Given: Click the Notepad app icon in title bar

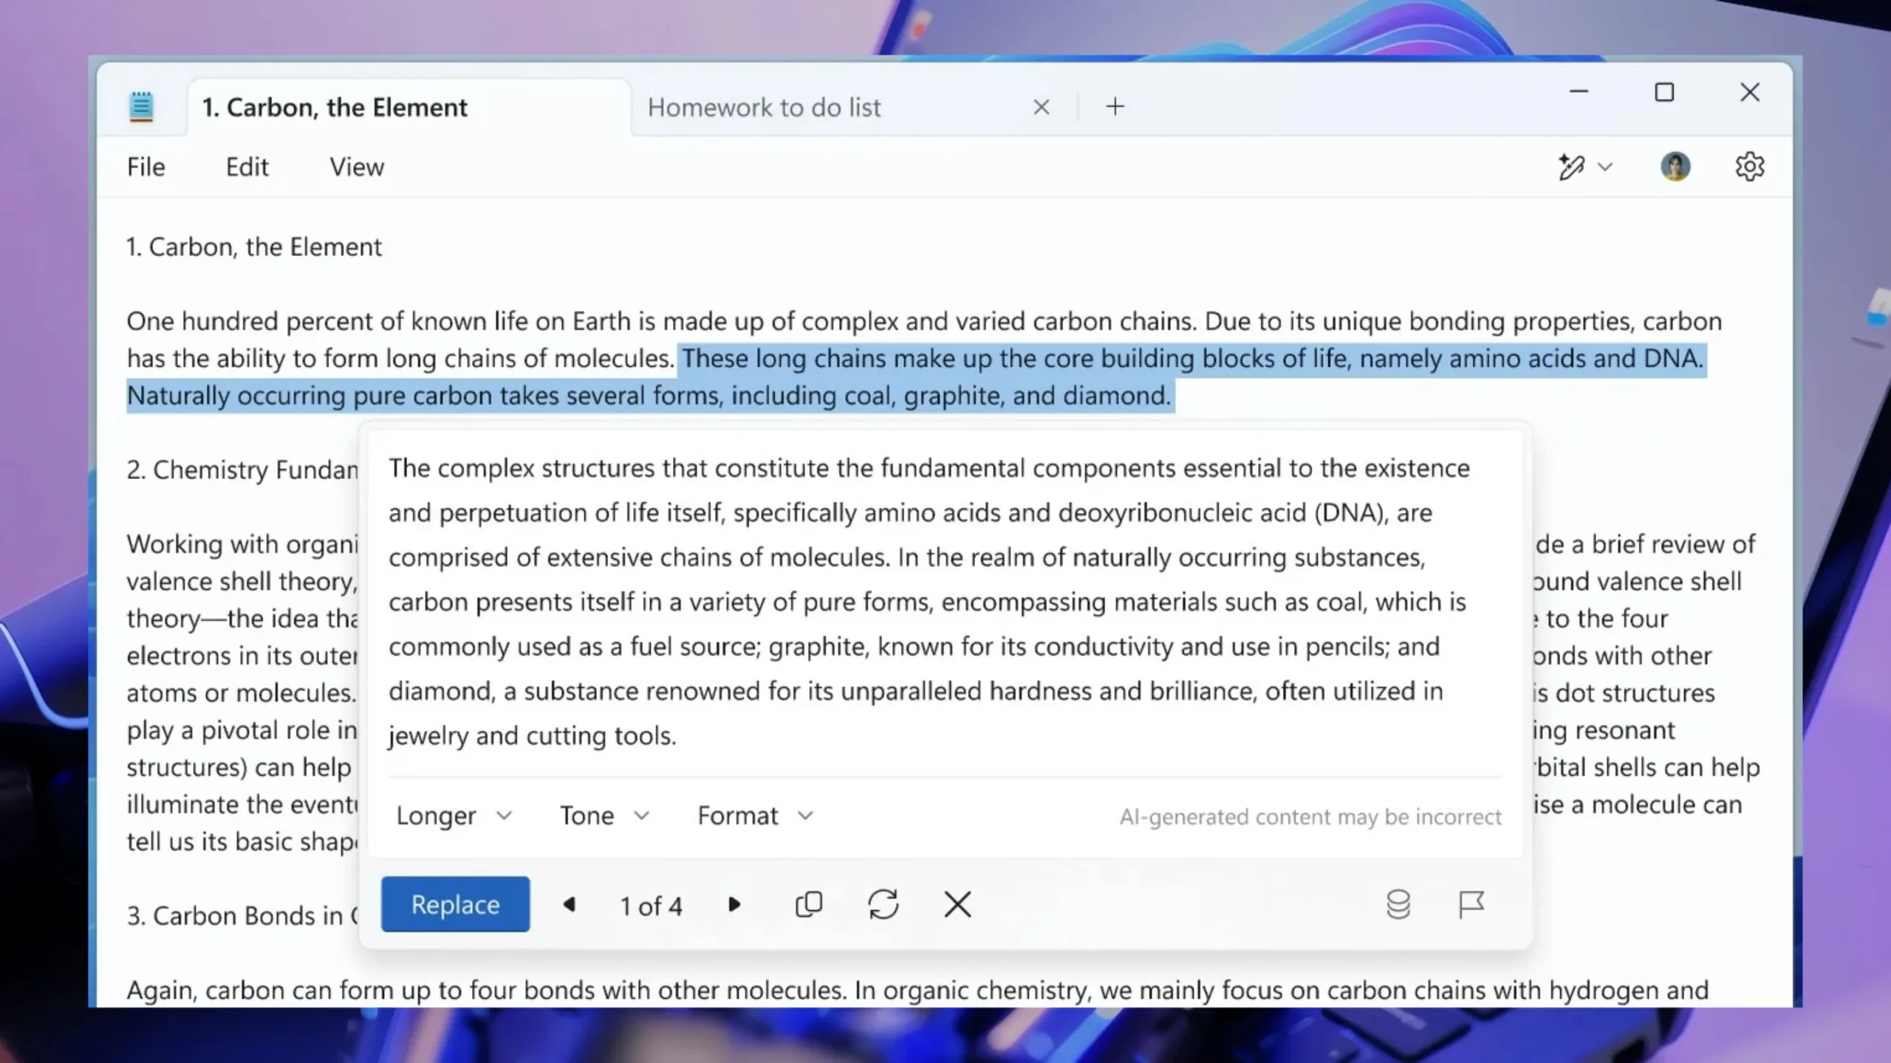Looking at the screenshot, I should coord(140,107).
